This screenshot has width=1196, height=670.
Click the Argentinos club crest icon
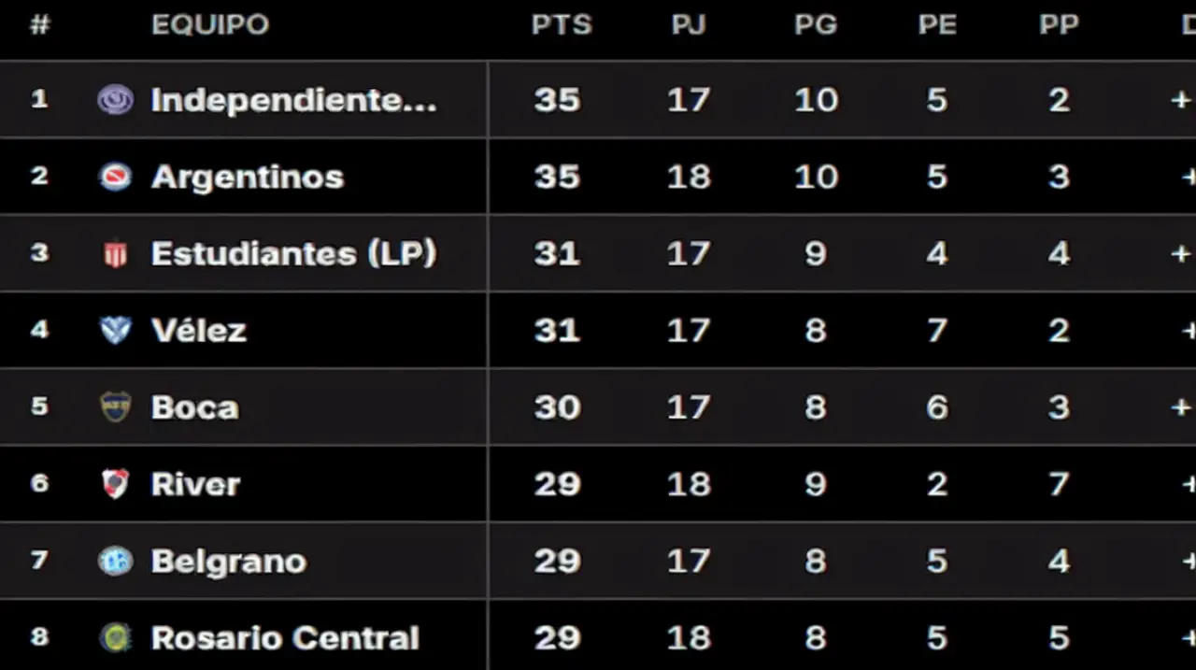pos(116,177)
